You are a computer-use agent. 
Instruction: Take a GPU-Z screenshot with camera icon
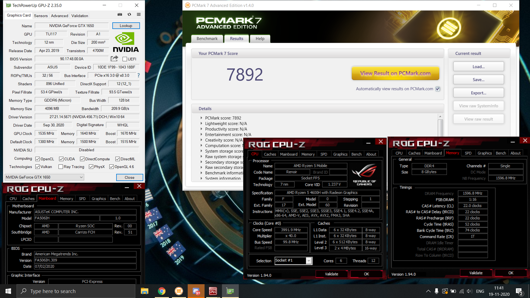[x=120, y=15]
